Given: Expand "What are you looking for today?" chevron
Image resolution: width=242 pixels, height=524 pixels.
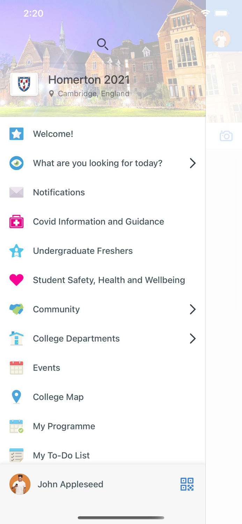Looking at the screenshot, I should click(x=192, y=163).
